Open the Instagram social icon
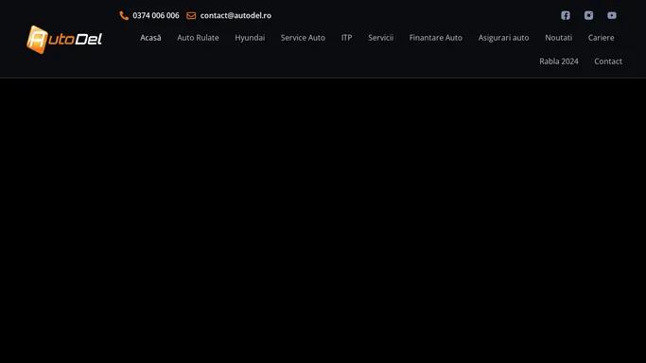646x363 pixels. (588, 16)
